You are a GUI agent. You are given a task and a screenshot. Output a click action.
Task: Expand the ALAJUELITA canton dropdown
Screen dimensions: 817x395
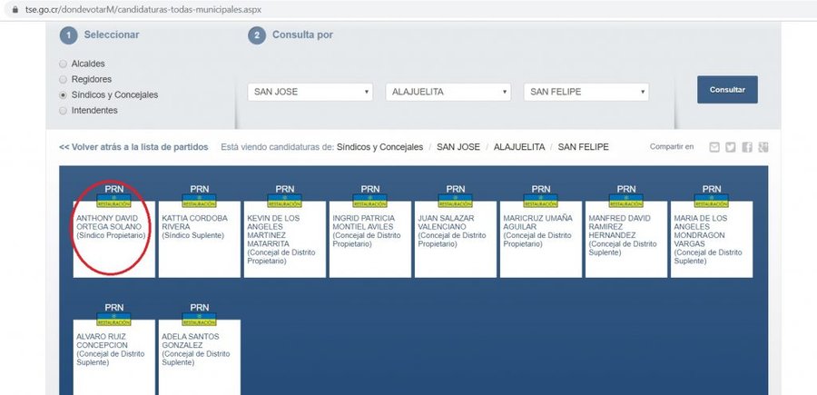(x=448, y=92)
